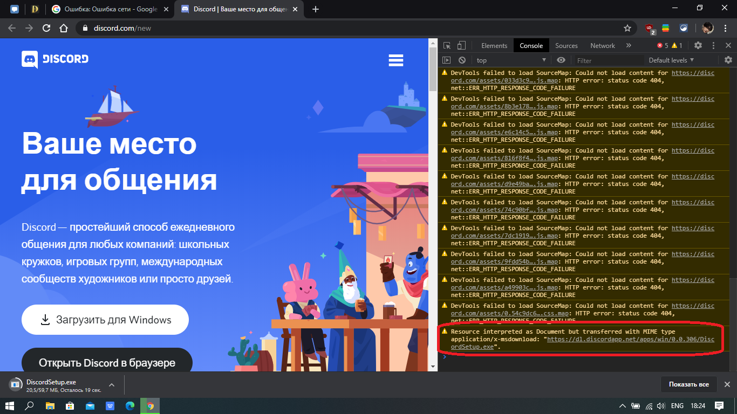
Task: Bookmark this page with the star
Action: coord(627,28)
